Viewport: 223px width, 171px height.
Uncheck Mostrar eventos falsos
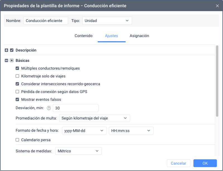coord(17,99)
